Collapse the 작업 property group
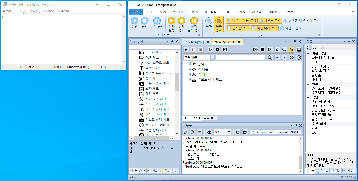 click(308, 97)
